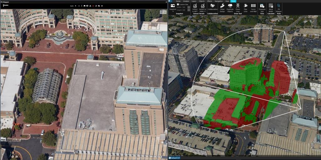
Task: Open the Analysis ribbon tab
Action: (186, 1)
